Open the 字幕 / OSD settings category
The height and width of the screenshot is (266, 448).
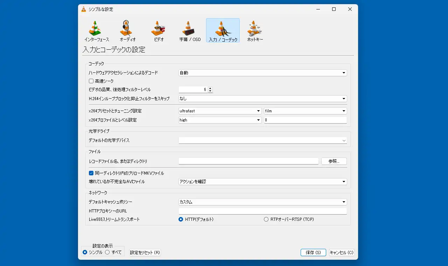pos(190,30)
